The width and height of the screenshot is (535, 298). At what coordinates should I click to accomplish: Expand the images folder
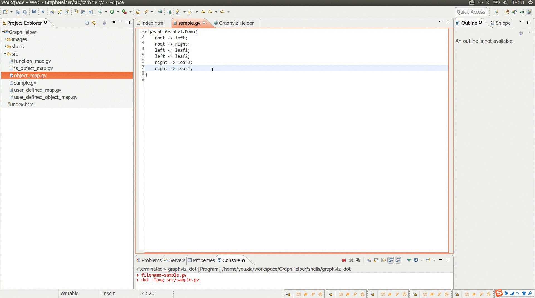5,39
